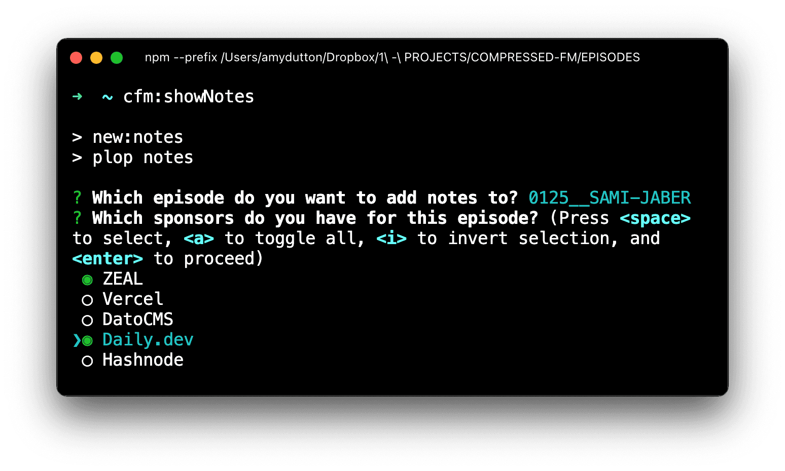Screen dimensions: 785x471
Task: Toggle the DatoCMS sponsor circle
Action: pyautogui.click(x=87, y=321)
